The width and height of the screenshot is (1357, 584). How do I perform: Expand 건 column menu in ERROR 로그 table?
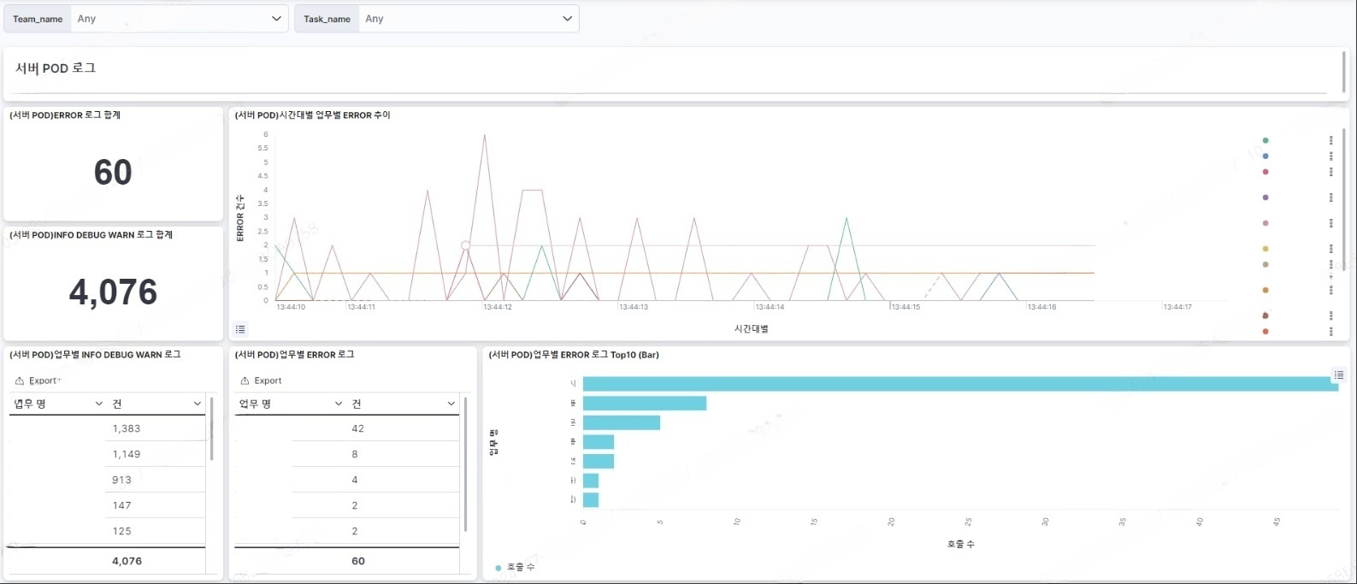(451, 404)
